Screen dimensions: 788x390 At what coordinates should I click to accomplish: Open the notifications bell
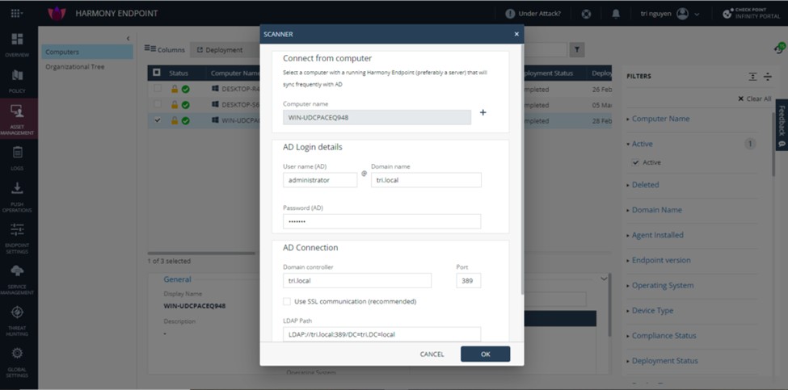coord(616,14)
